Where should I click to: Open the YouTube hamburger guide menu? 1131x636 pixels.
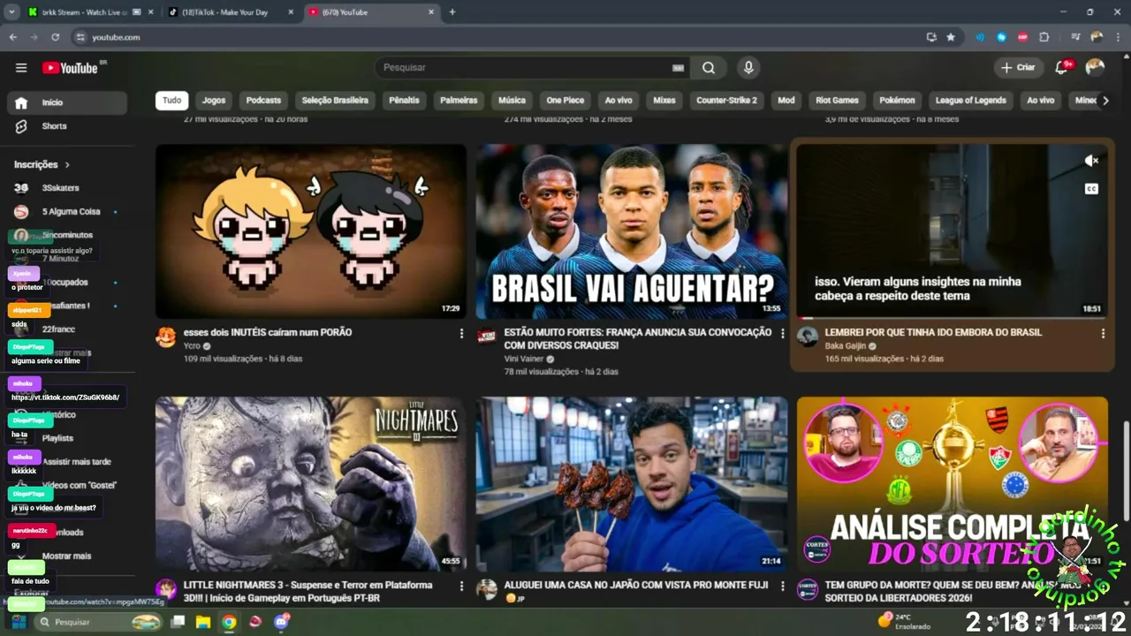[21, 68]
